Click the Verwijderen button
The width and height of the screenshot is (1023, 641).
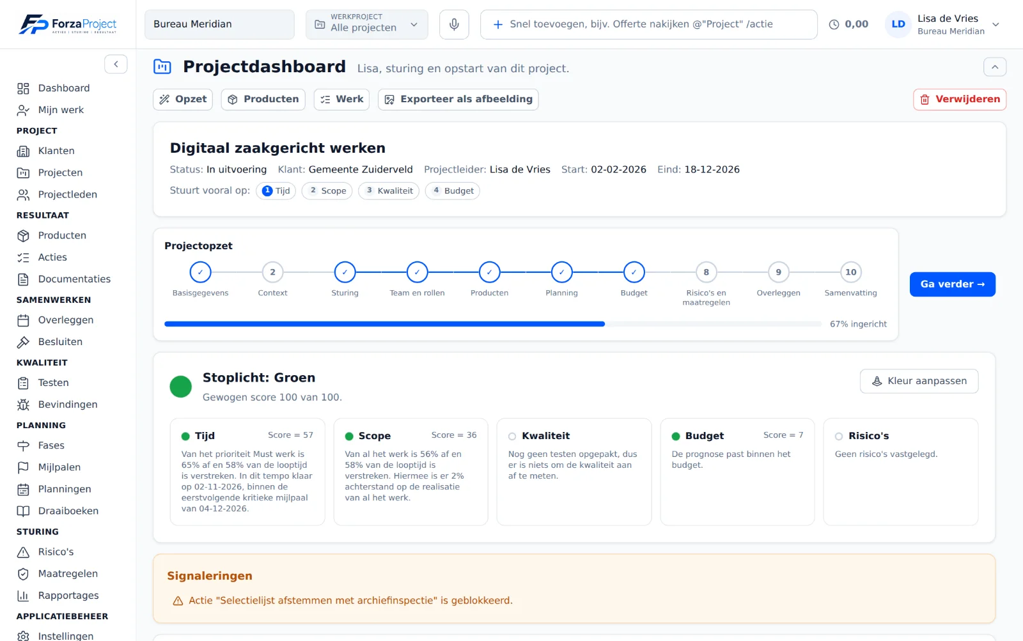click(x=960, y=99)
